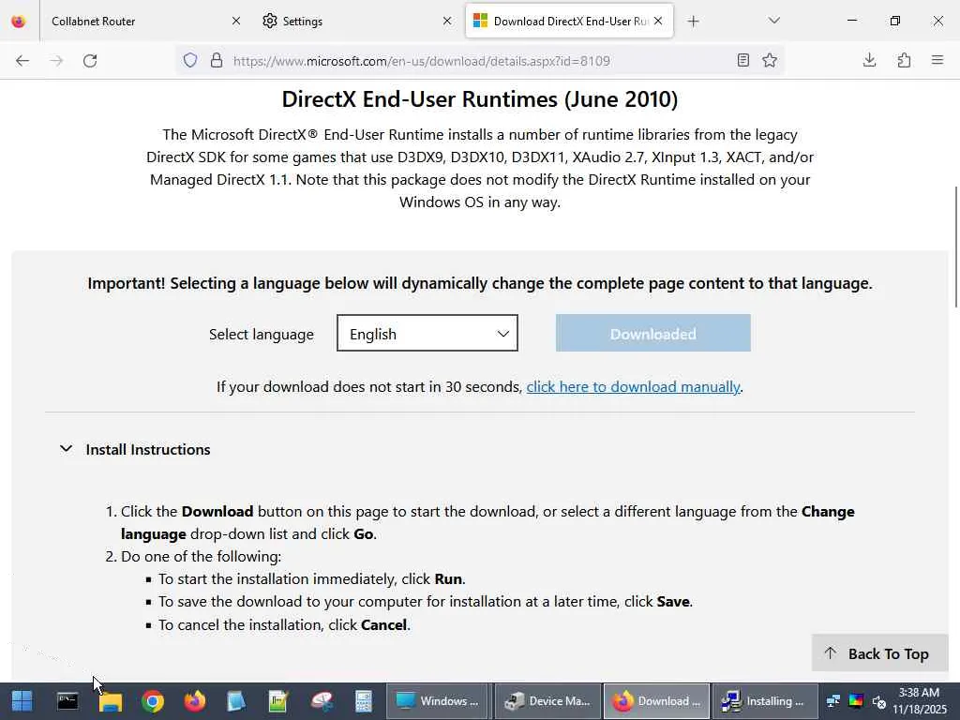
Task: Open the list all tabs chevron
Action: (x=773, y=21)
